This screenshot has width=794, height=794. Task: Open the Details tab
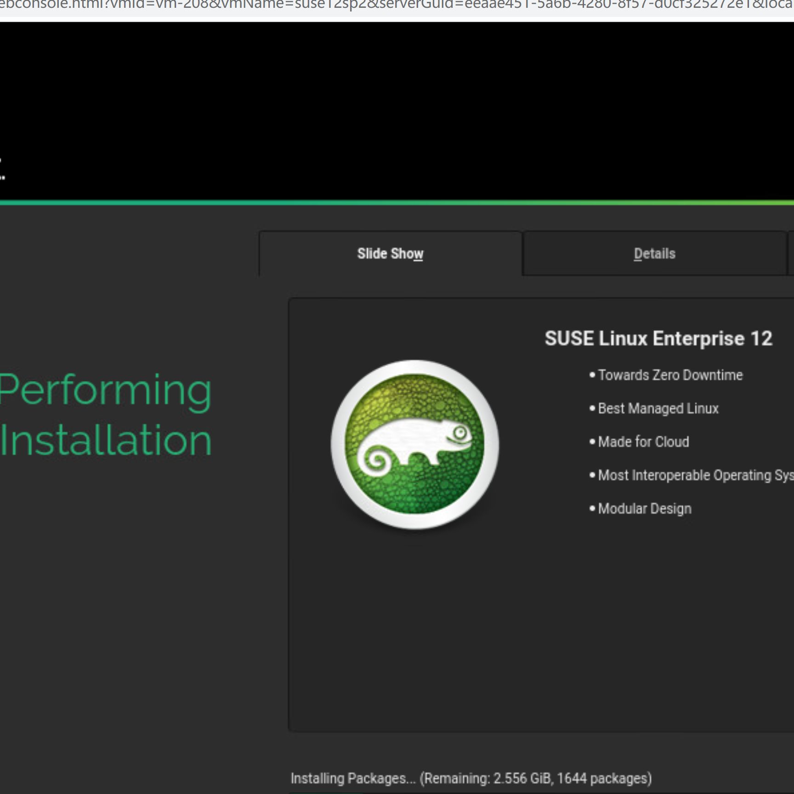coord(654,254)
